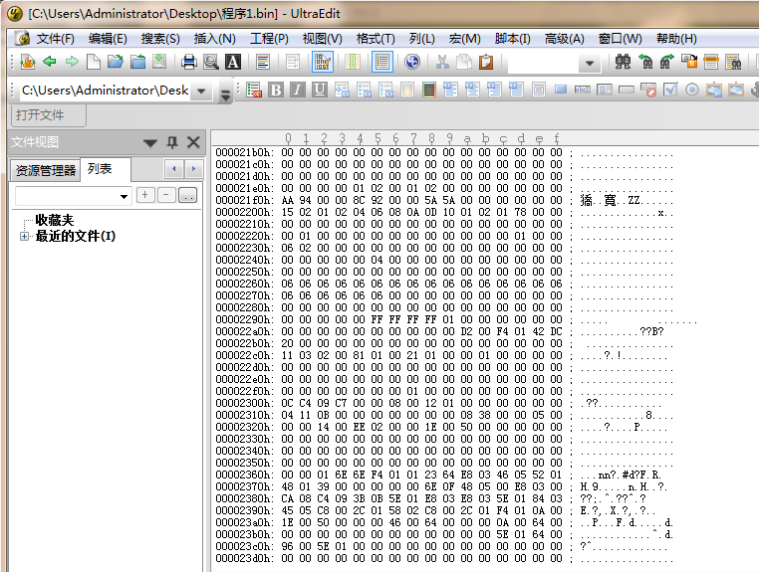The height and width of the screenshot is (572, 759).
Task: Insert HTML radio button icon
Action: click(692, 90)
